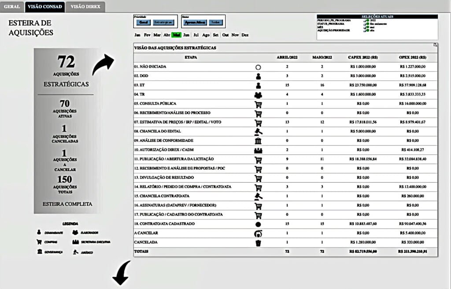The width and height of the screenshot is (451, 289).
Task: Select the Todas status filter
Action: click(x=215, y=22)
